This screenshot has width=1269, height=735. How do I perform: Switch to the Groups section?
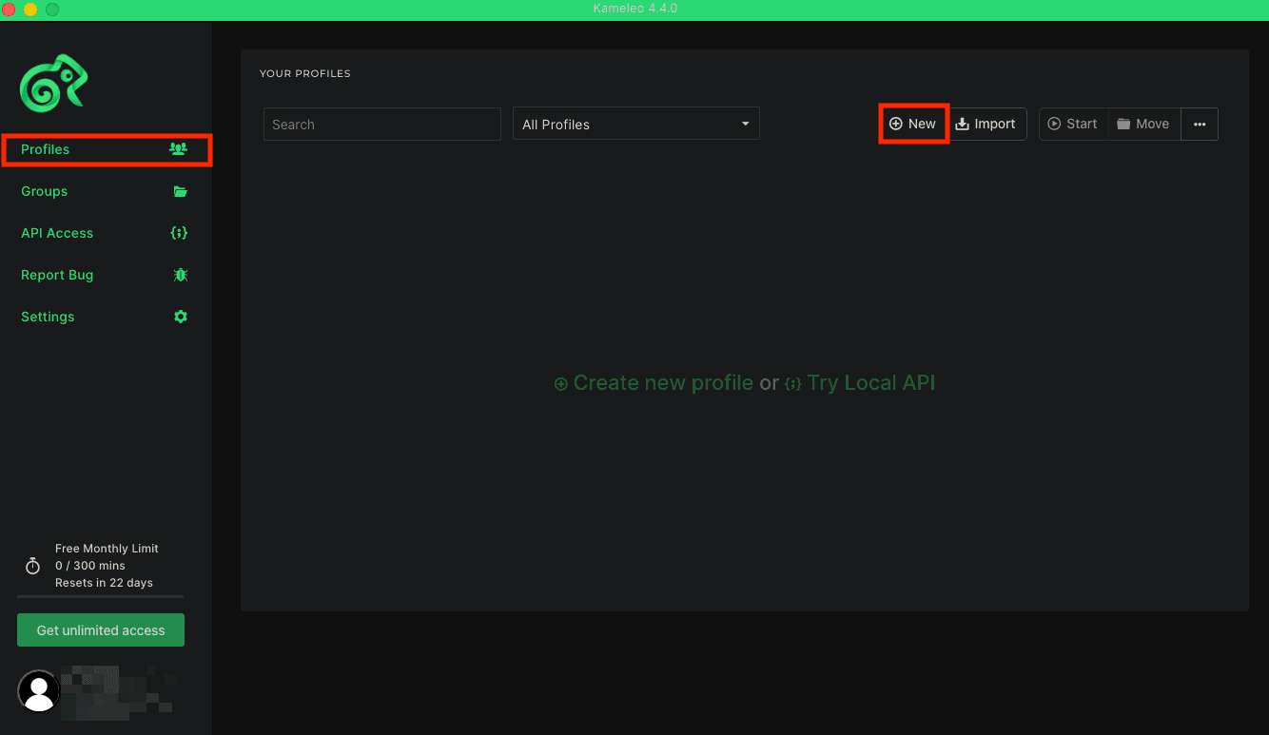pos(44,191)
